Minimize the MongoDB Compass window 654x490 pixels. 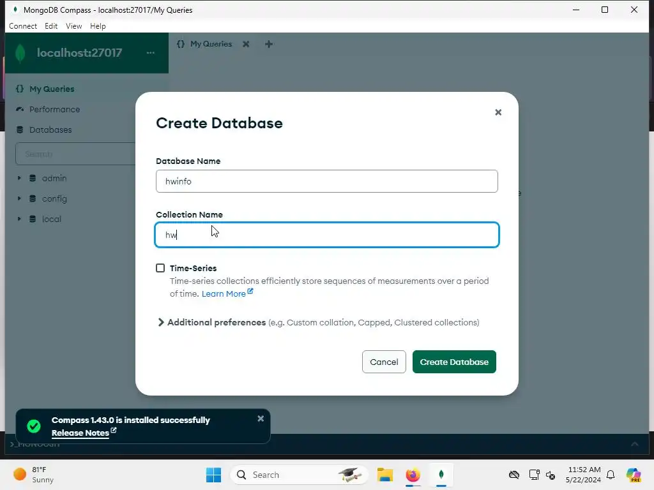click(x=576, y=10)
